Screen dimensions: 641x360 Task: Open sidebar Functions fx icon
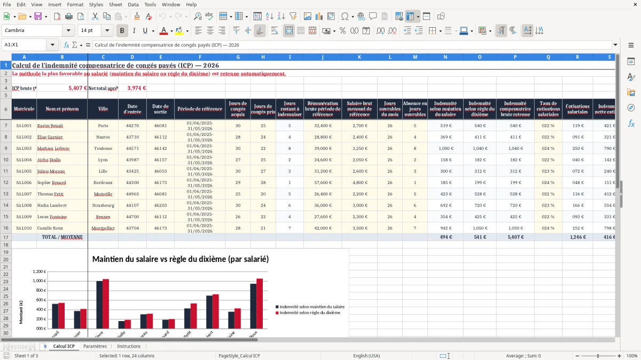[631, 123]
